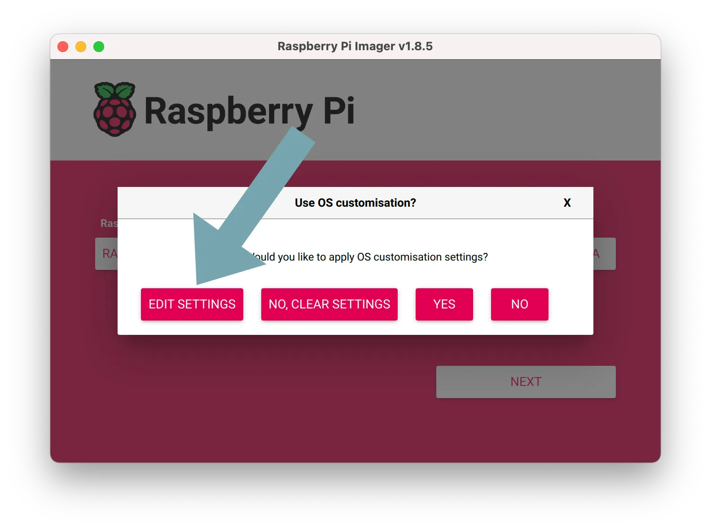Confirm with the YES button
This screenshot has width=711, height=529.
click(444, 304)
